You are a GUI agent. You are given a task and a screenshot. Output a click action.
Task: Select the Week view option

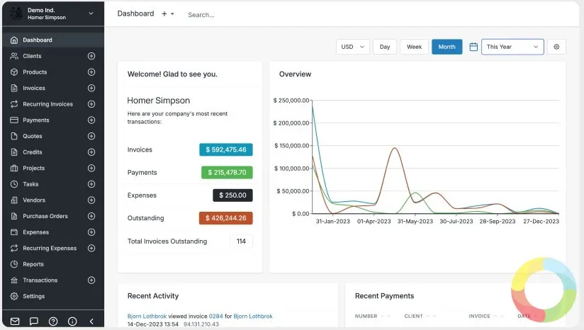click(414, 47)
